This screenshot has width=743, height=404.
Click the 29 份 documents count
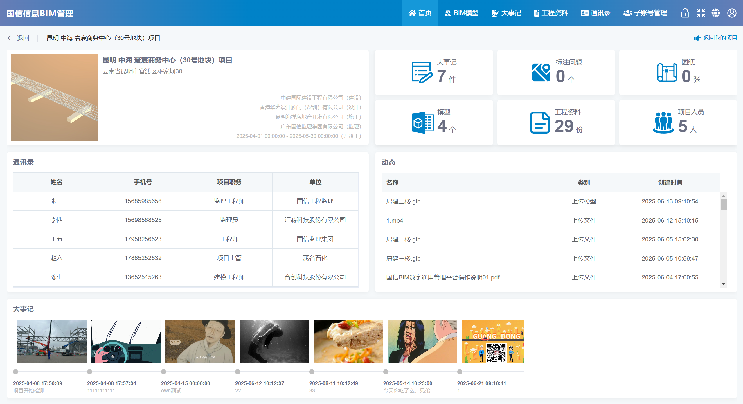click(569, 126)
